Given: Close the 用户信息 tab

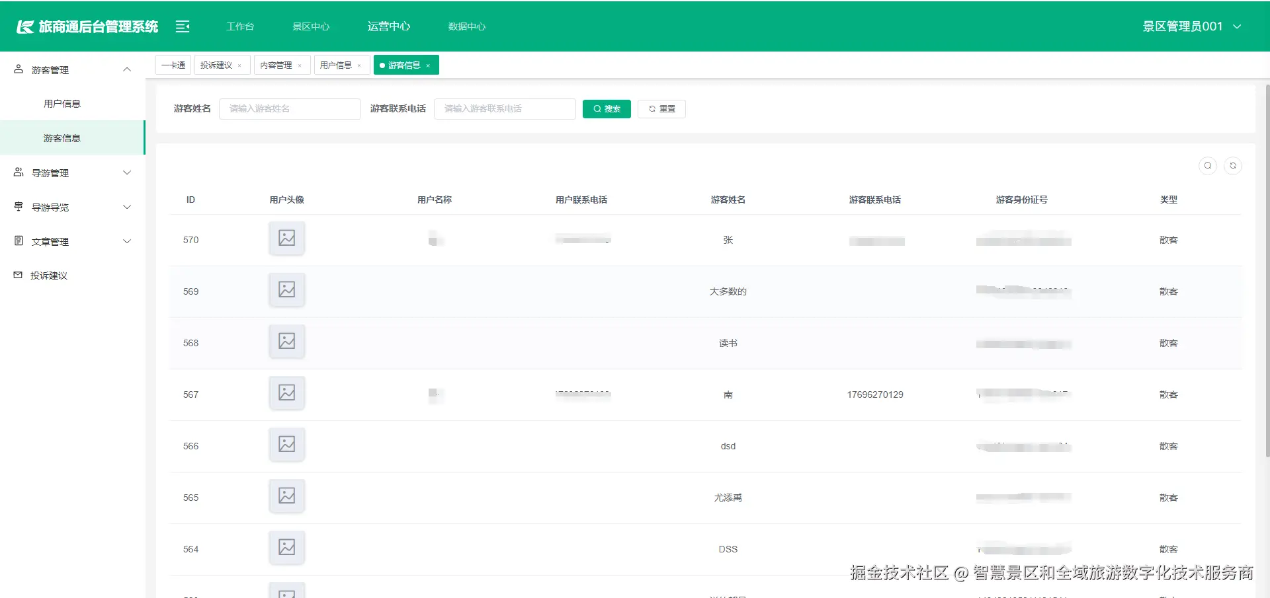Looking at the screenshot, I should pos(359,65).
